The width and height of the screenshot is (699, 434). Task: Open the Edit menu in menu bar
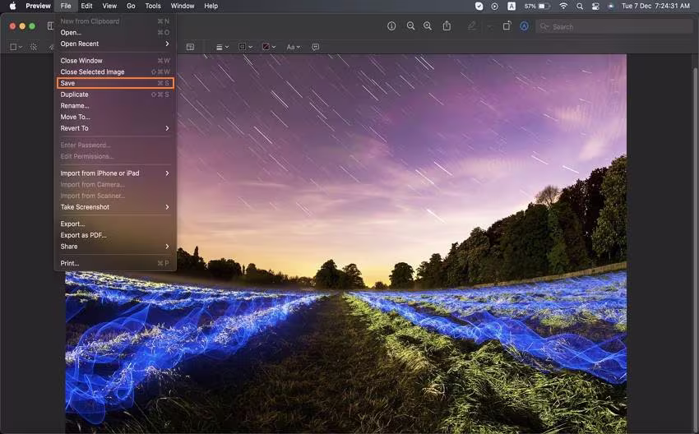click(x=86, y=6)
